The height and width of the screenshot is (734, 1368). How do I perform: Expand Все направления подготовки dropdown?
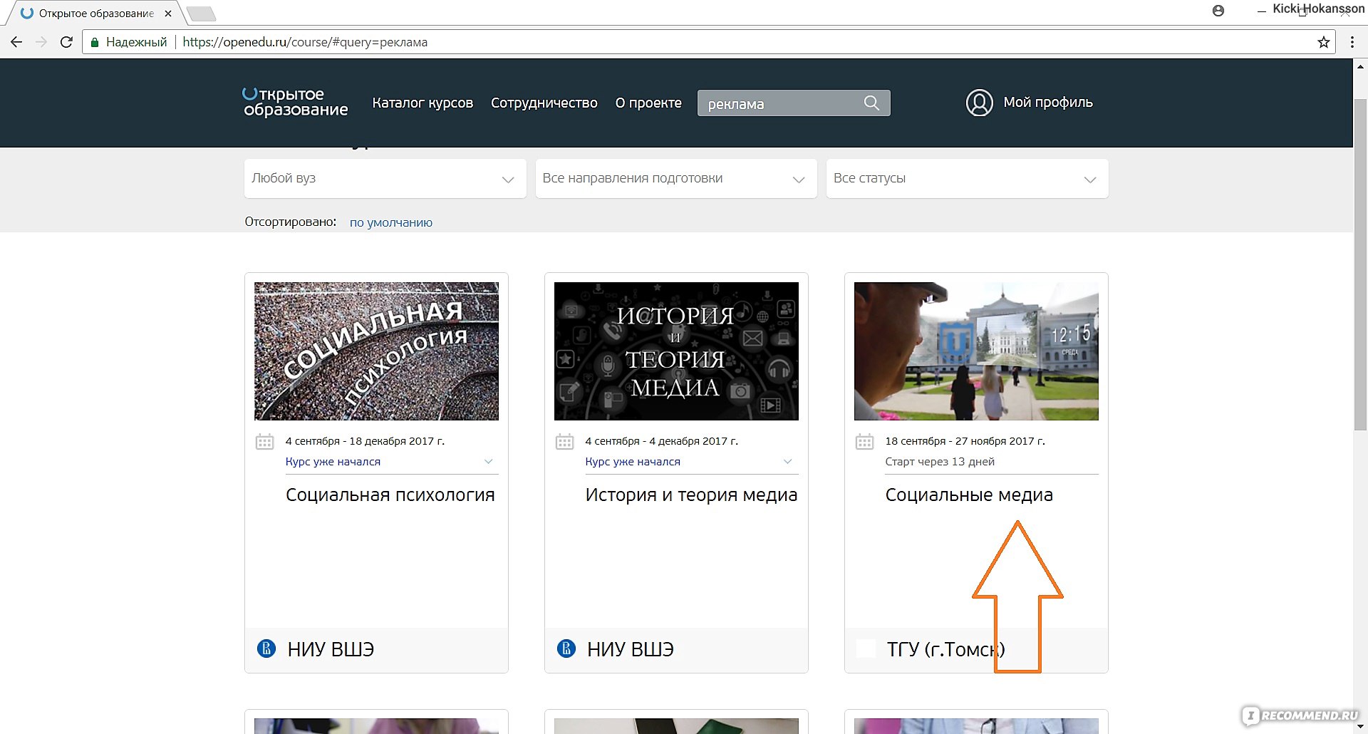[x=676, y=178]
